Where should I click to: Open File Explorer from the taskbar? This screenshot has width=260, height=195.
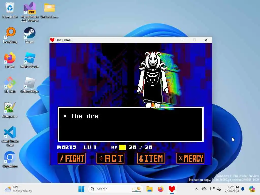tap(149, 189)
